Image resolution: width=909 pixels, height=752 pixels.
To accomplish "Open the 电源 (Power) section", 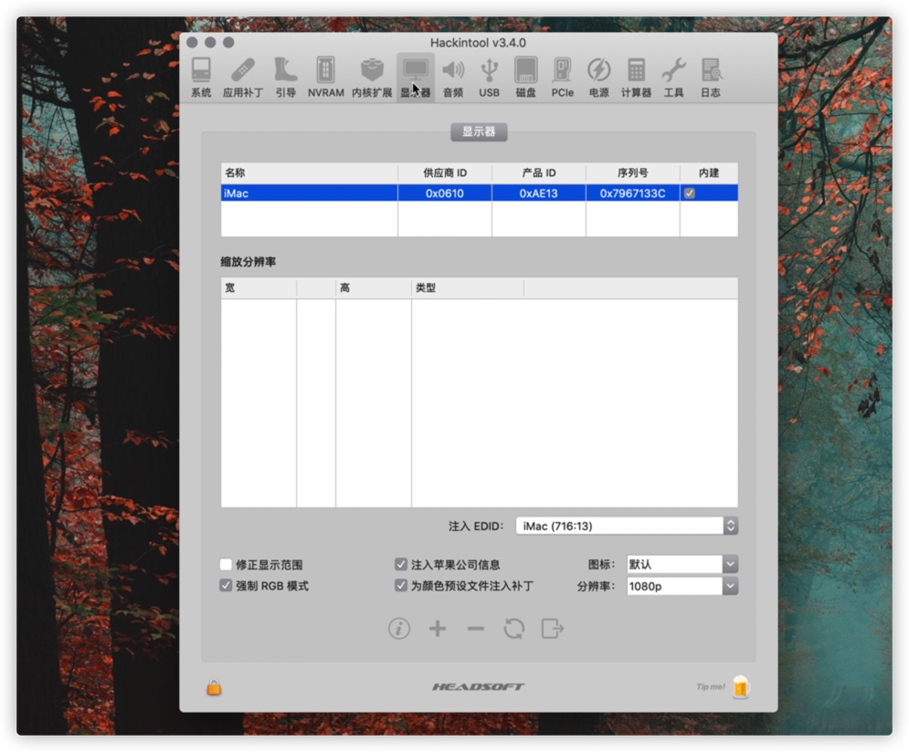I will 597,71.
